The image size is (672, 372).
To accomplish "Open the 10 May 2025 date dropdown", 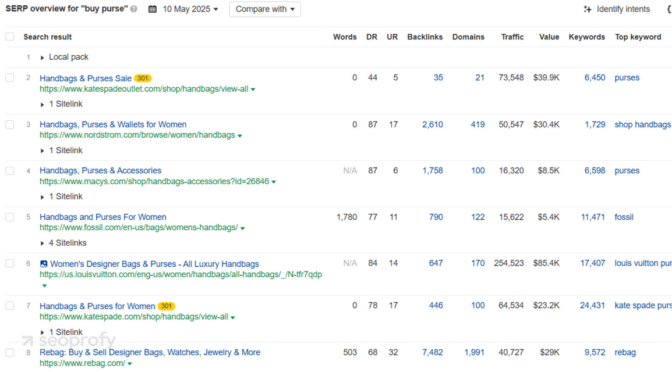I will coord(190,9).
